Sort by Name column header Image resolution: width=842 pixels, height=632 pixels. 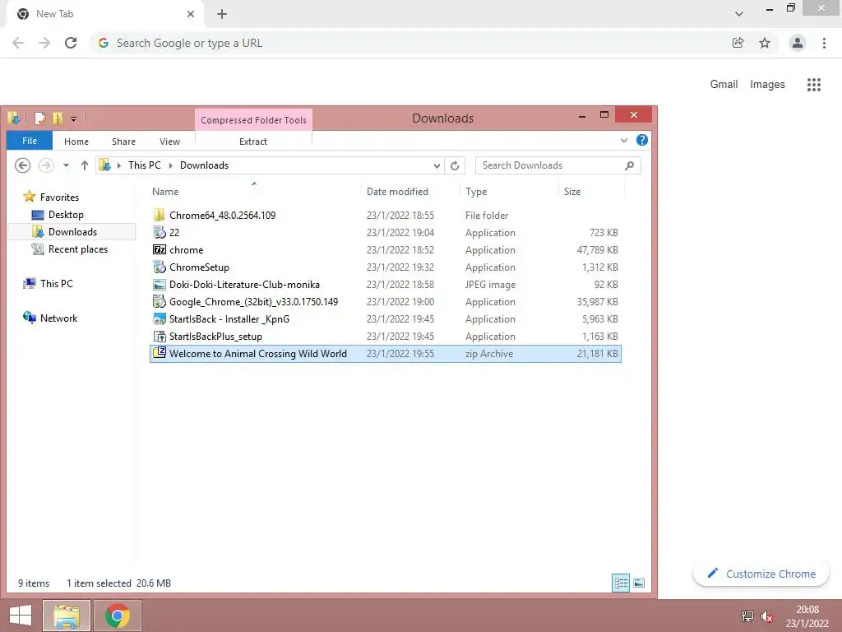255,191
